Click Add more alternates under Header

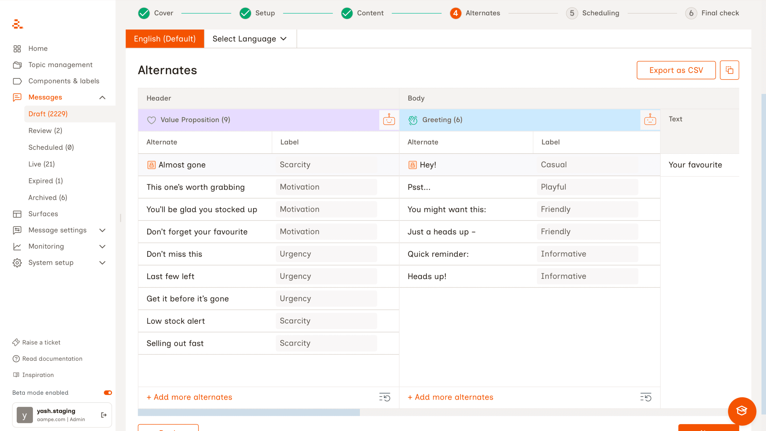(x=189, y=397)
